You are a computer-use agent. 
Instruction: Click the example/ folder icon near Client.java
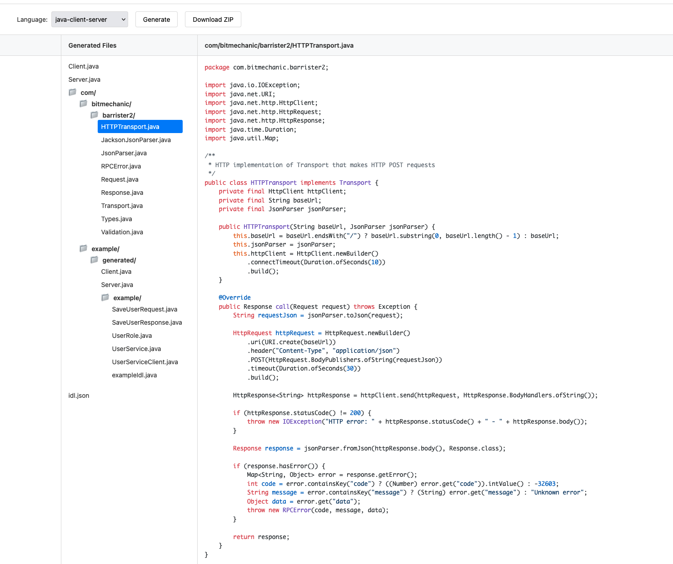click(83, 248)
